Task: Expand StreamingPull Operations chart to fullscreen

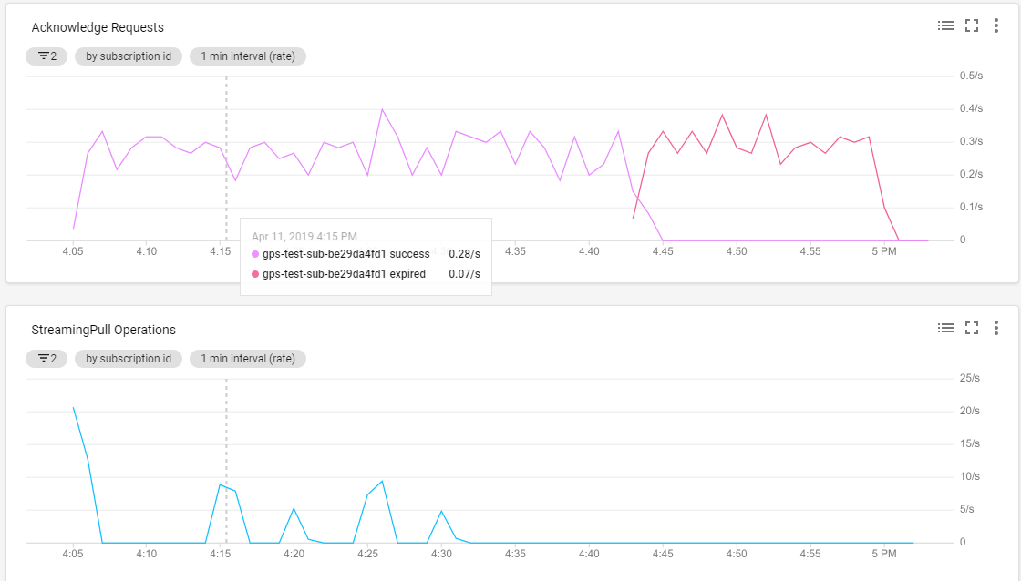Action: [x=972, y=328]
